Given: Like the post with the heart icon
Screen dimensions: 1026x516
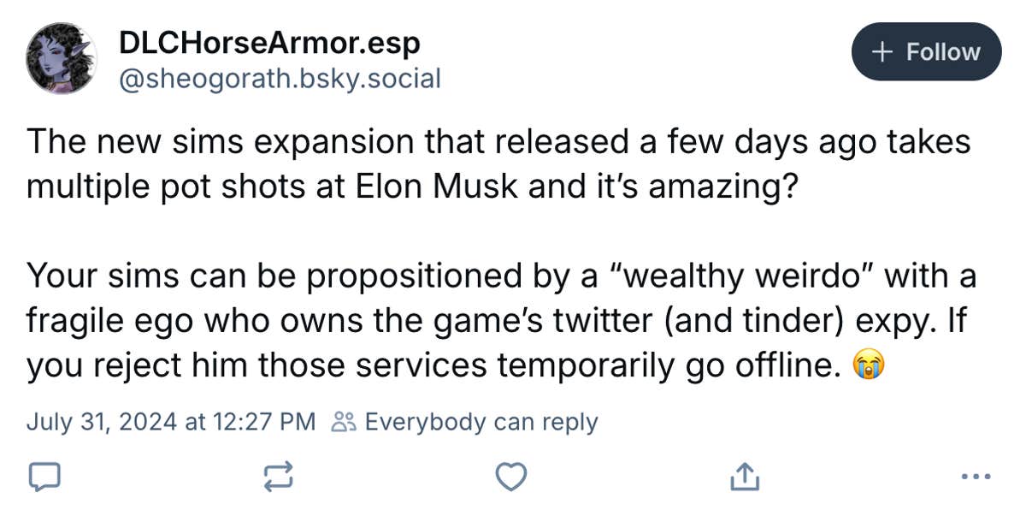Looking at the screenshot, I should pos(510,477).
